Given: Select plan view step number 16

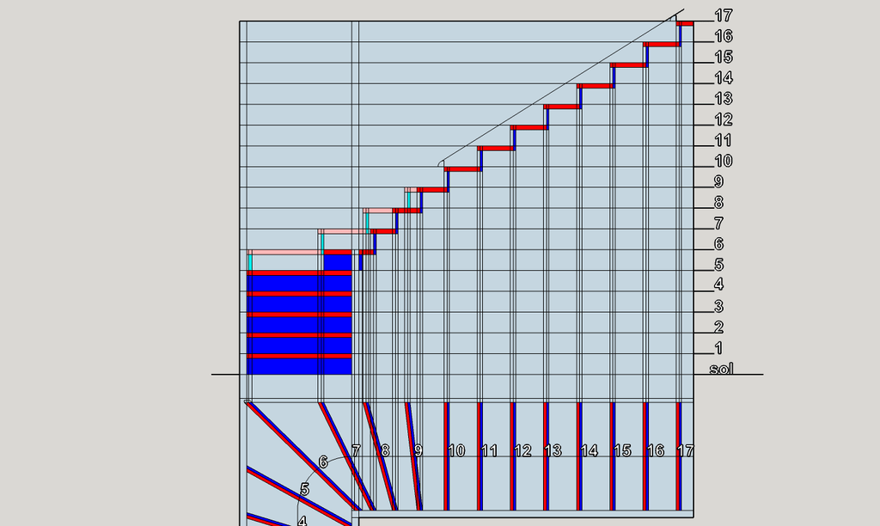Looking at the screenshot, I should (x=655, y=450).
